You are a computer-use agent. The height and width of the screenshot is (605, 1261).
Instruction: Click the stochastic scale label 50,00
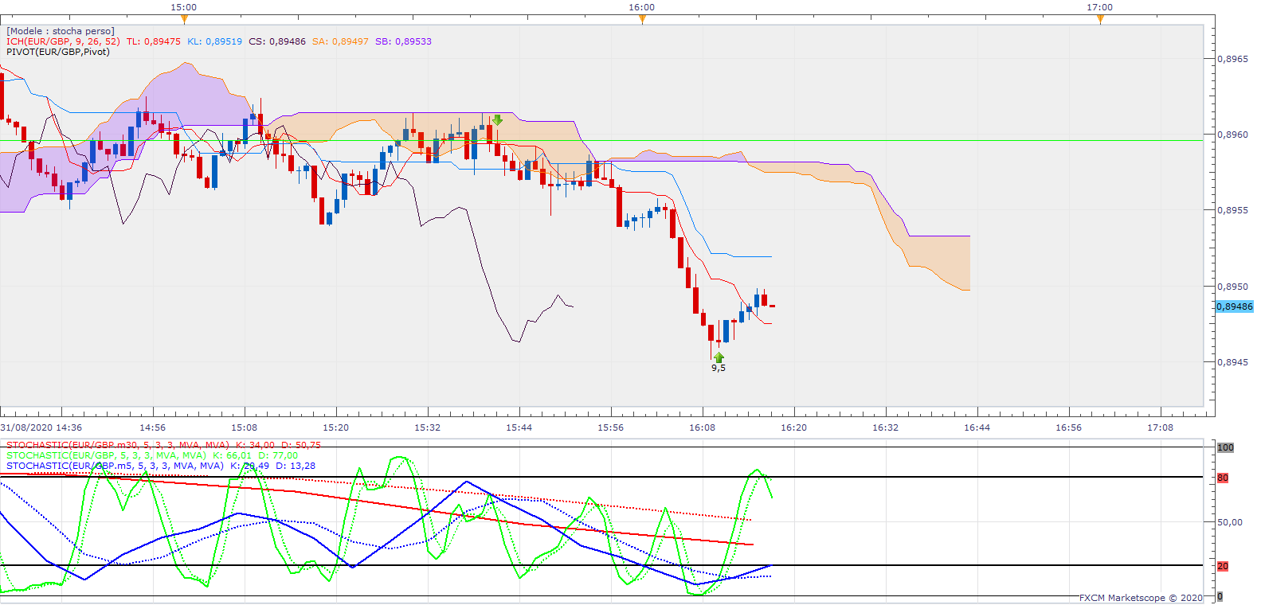tap(1230, 522)
